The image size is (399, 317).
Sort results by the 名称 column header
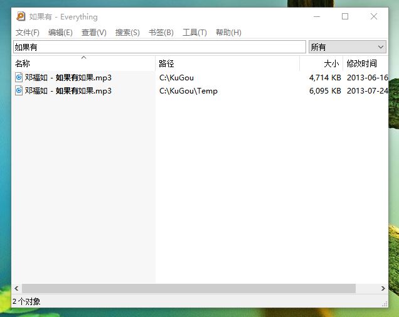point(23,64)
